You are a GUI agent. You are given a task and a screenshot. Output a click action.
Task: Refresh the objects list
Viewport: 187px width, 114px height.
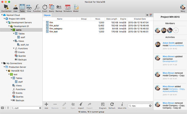point(112,106)
